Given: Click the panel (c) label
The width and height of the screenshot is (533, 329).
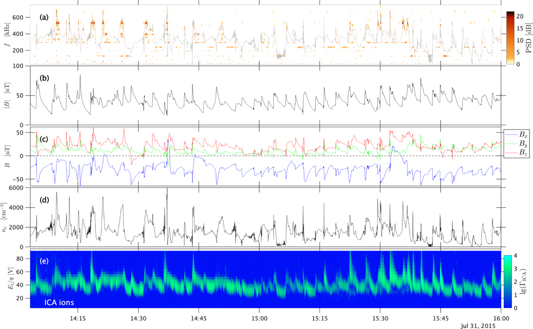Looking at the screenshot, I should (x=44, y=139).
